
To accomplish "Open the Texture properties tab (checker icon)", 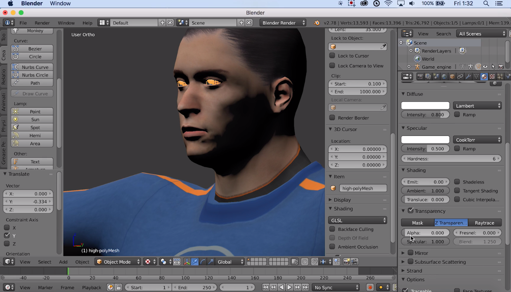I will click(492, 77).
